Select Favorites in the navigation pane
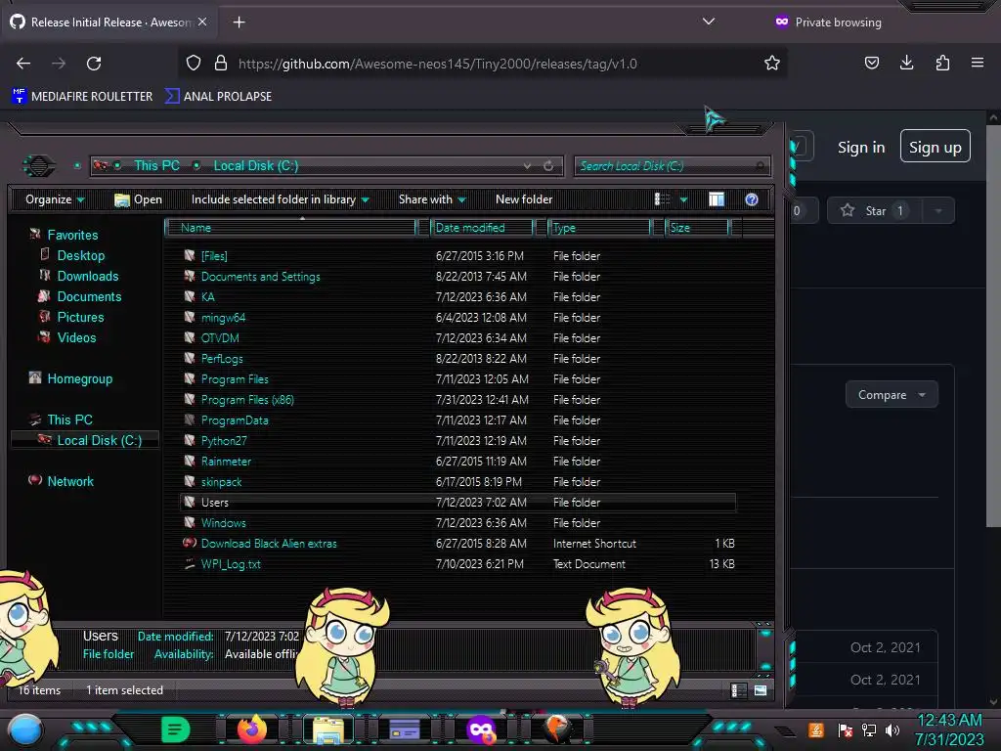Image resolution: width=1001 pixels, height=751 pixels. tap(72, 235)
